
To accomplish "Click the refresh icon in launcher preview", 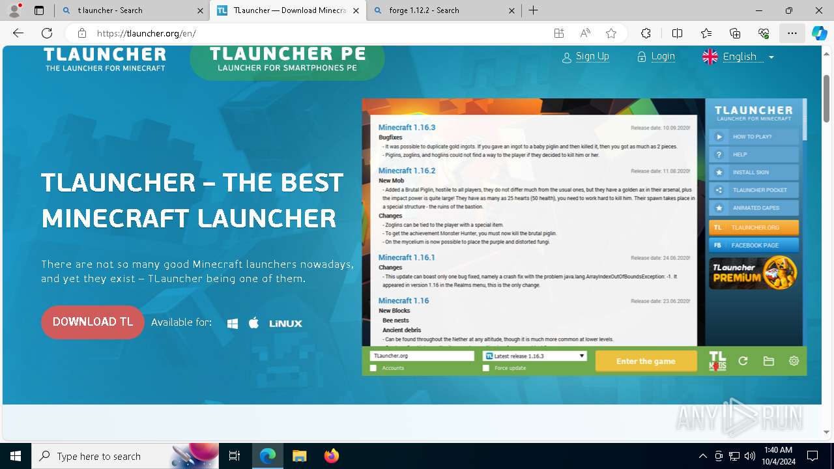I will (743, 361).
